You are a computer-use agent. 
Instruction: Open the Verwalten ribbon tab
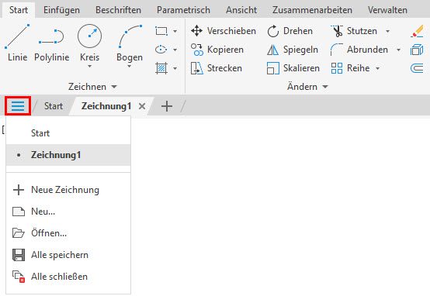[x=387, y=10]
